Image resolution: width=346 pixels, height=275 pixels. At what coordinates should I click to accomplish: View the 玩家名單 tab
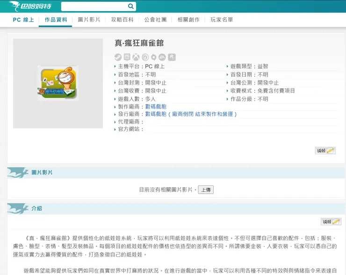(222, 20)
